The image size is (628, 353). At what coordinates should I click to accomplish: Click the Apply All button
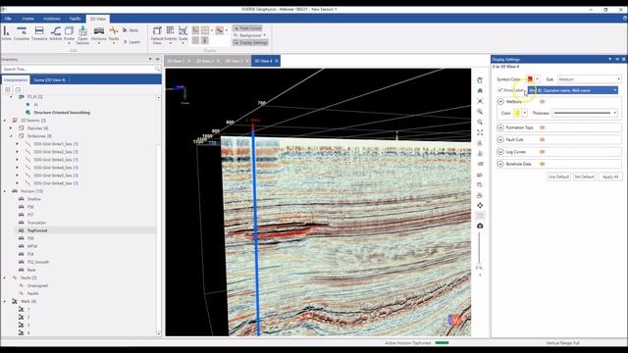tap(610, 176)
